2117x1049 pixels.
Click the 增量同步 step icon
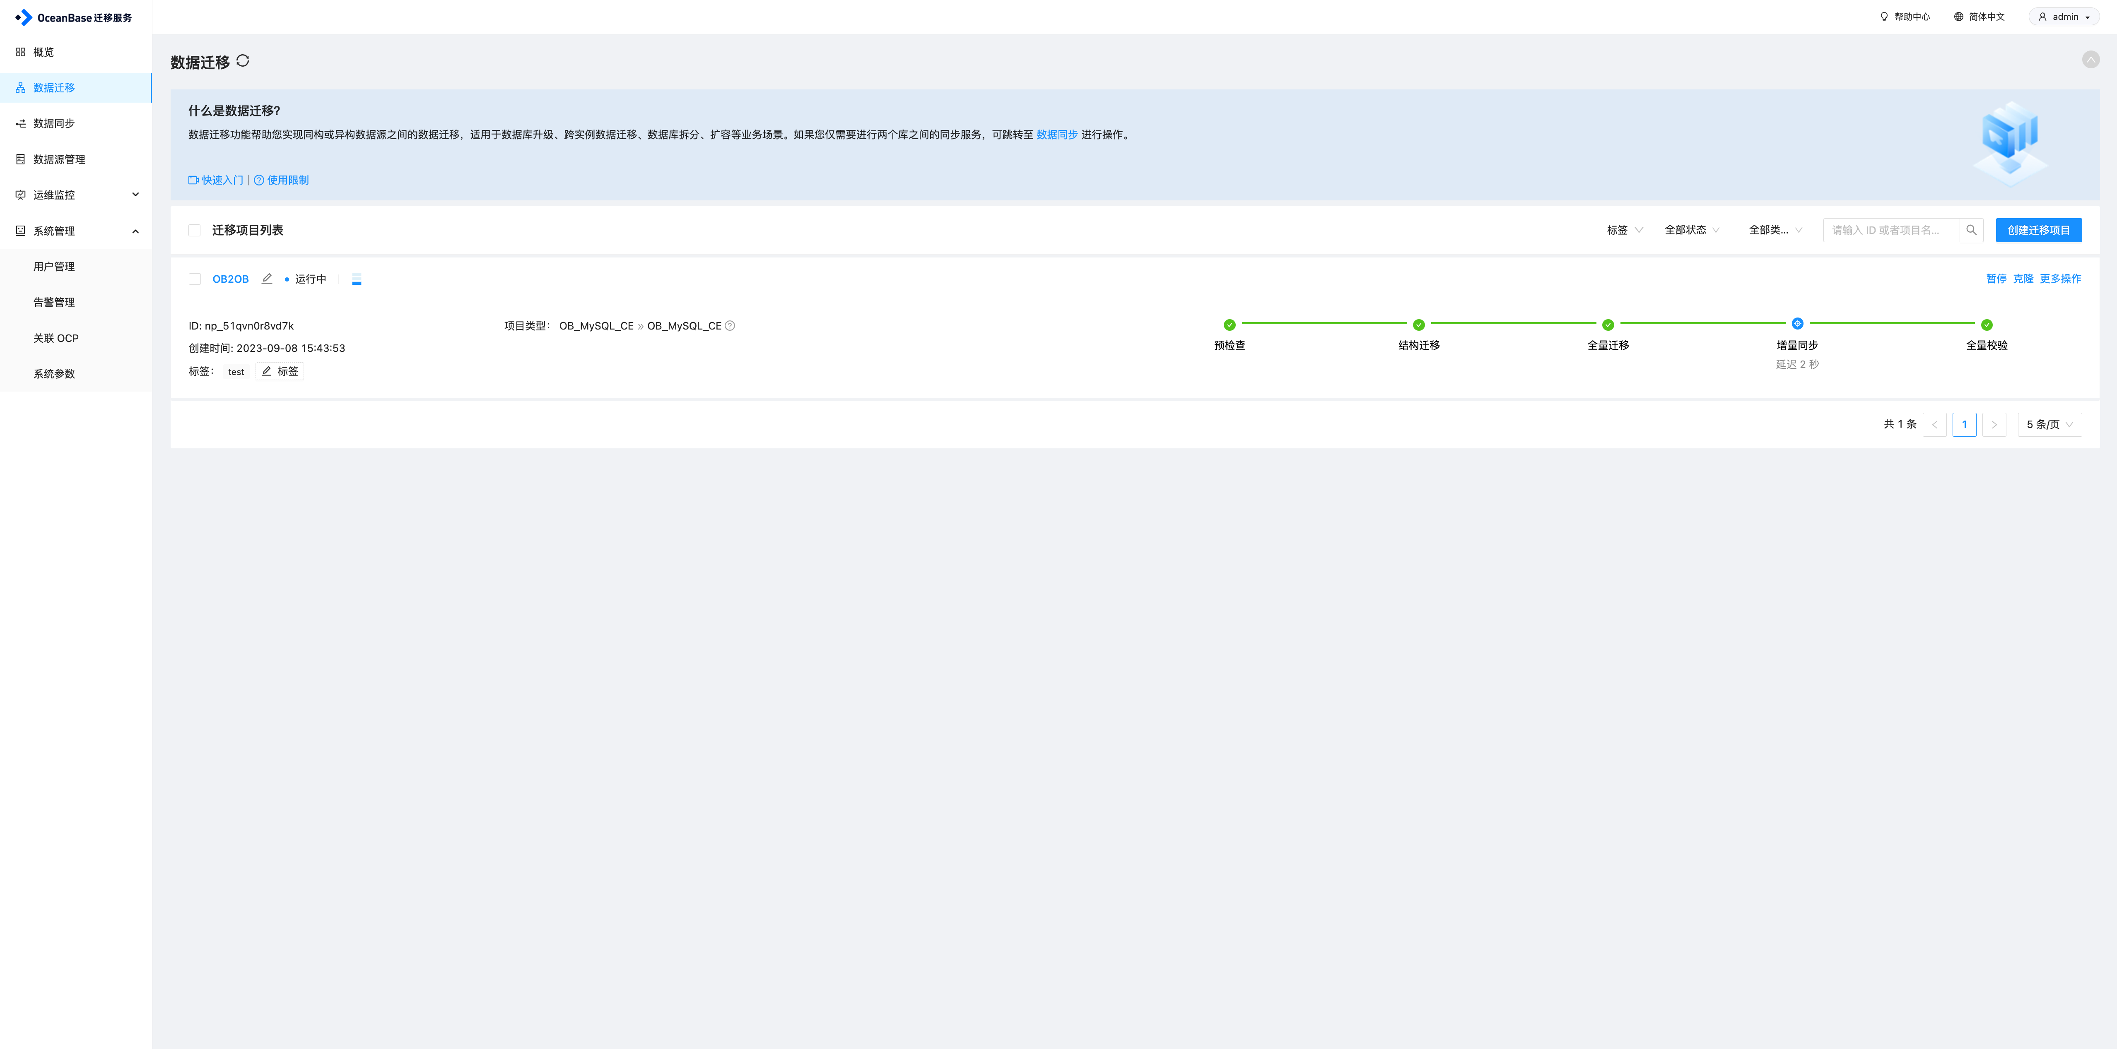(x=1797, y=324)
